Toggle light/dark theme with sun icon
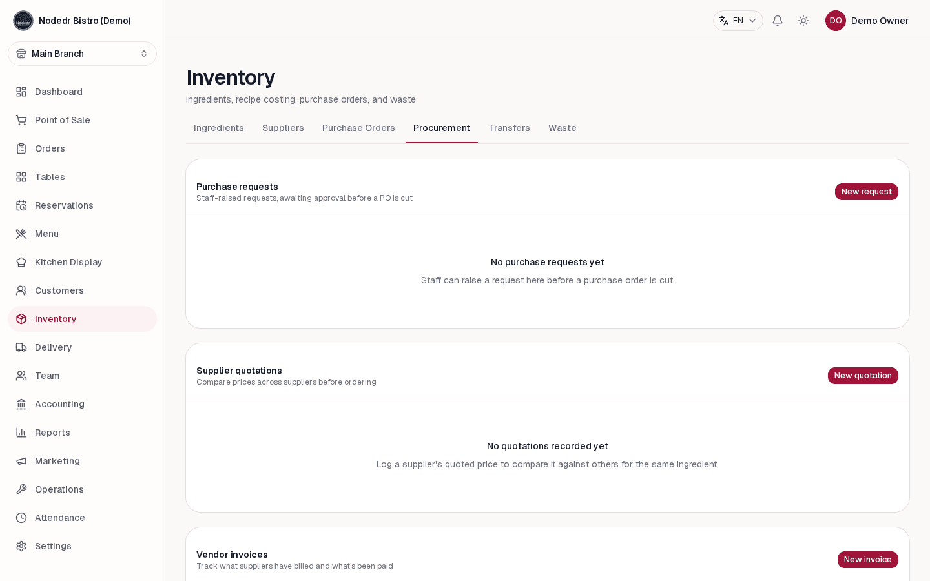This screenshot has height=581, width=930. click(x=803, y=21)
